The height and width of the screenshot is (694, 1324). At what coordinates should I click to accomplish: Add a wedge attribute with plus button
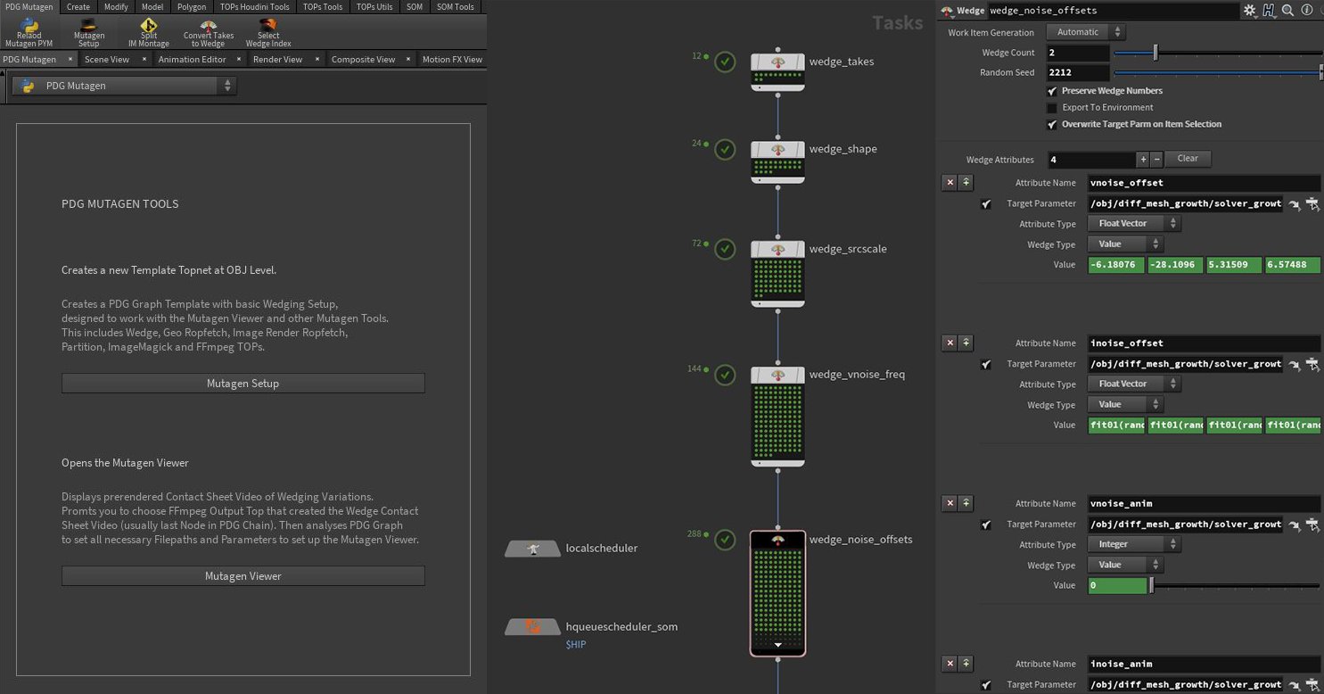point(1142,160)
